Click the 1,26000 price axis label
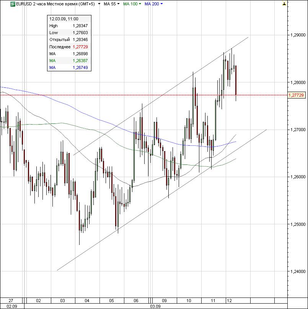Screen dimensions: 308x309 [x=298, y=177]
